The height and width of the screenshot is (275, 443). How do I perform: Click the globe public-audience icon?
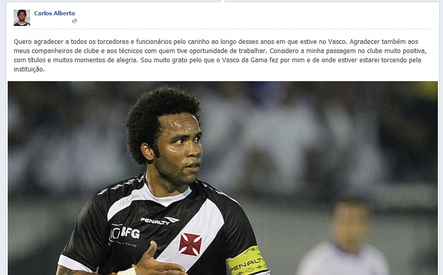(75, 21)
